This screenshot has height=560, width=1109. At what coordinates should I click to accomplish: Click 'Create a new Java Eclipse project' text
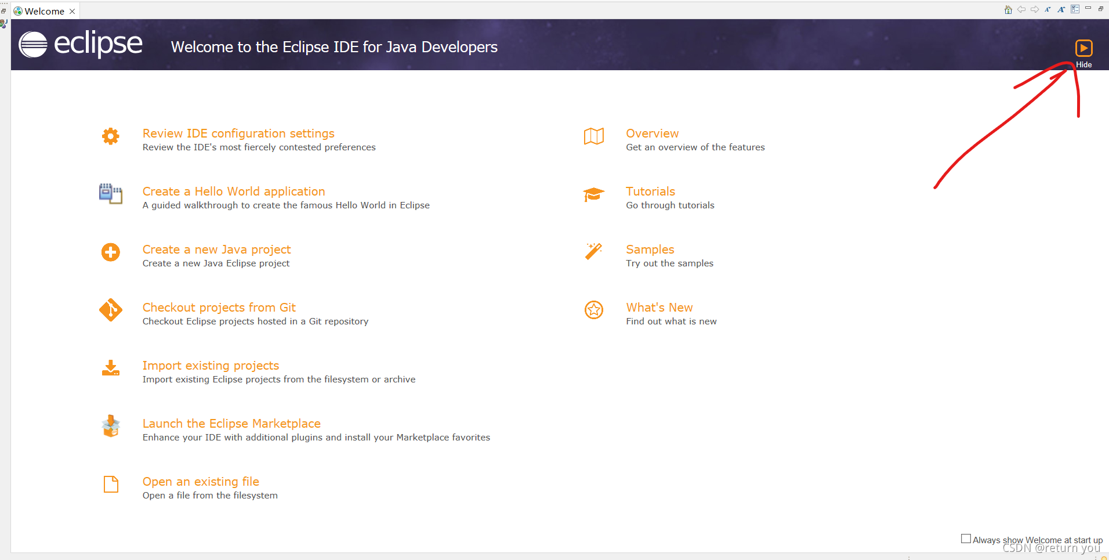click(216, 263)
